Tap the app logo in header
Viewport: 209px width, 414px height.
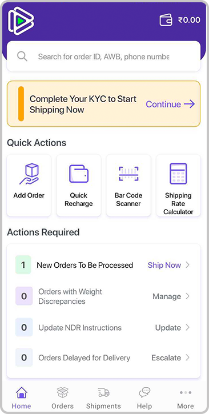click(x=21, y=21)
